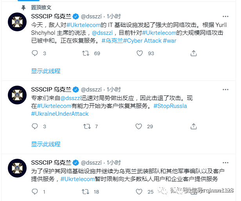Retweet the third tweet with 18 retweets
Image resolution: width=241 pixels, height=201 pixels.
click(x=85, y=192)
